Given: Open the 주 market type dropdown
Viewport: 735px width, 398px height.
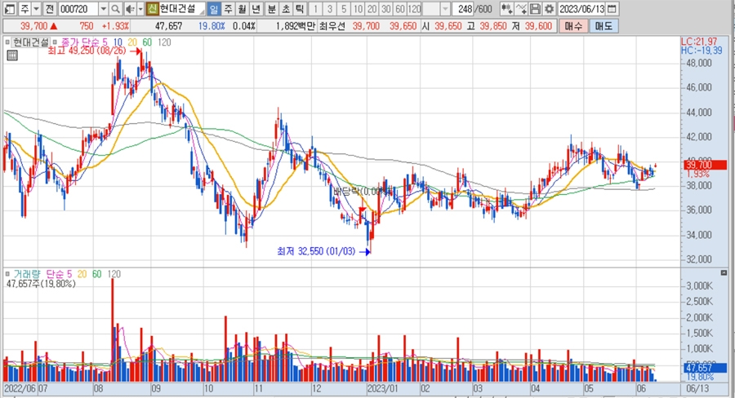Looking at the screenshot, I should (x=36, y=9).
